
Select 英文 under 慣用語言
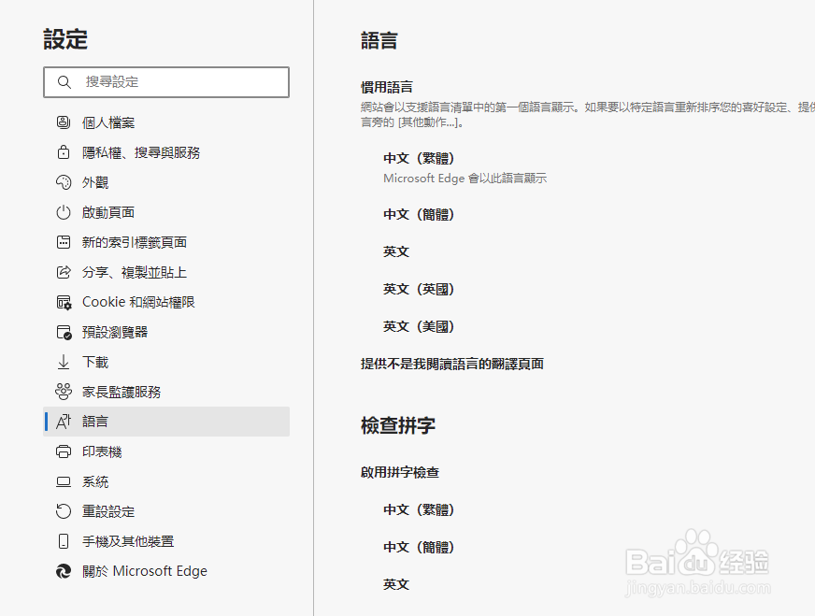(x=396, y=251)
